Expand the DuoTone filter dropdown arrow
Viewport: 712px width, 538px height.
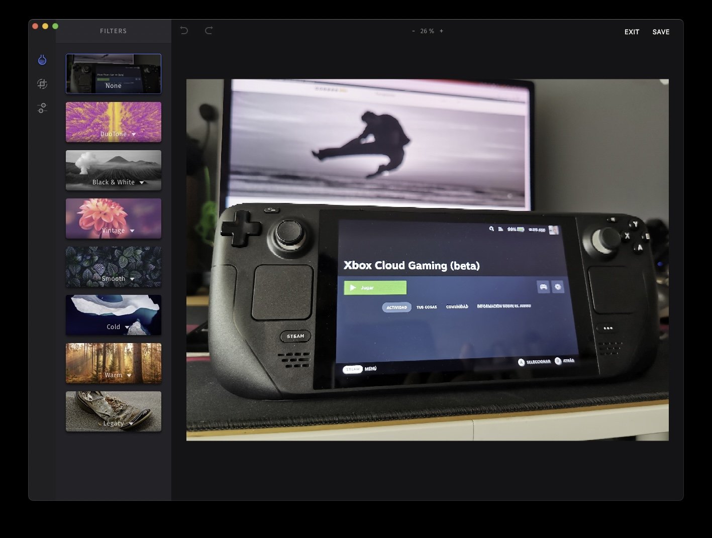(x=134, y=135)
